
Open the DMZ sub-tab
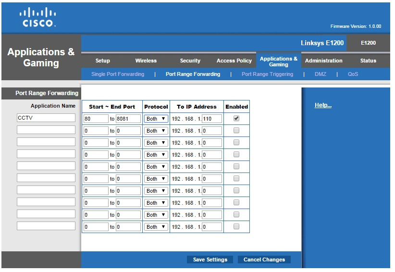pyautogui.click(x=321, y=74)
